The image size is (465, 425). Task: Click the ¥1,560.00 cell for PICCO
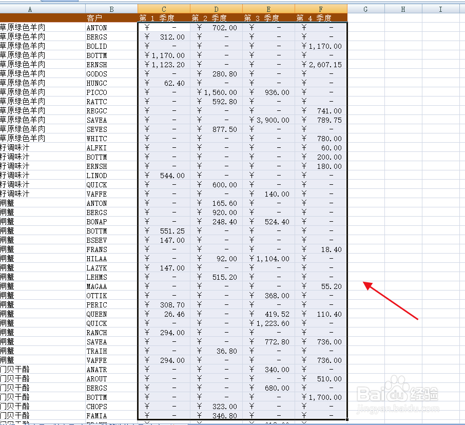pyautogui.click(x=216, y=92)
